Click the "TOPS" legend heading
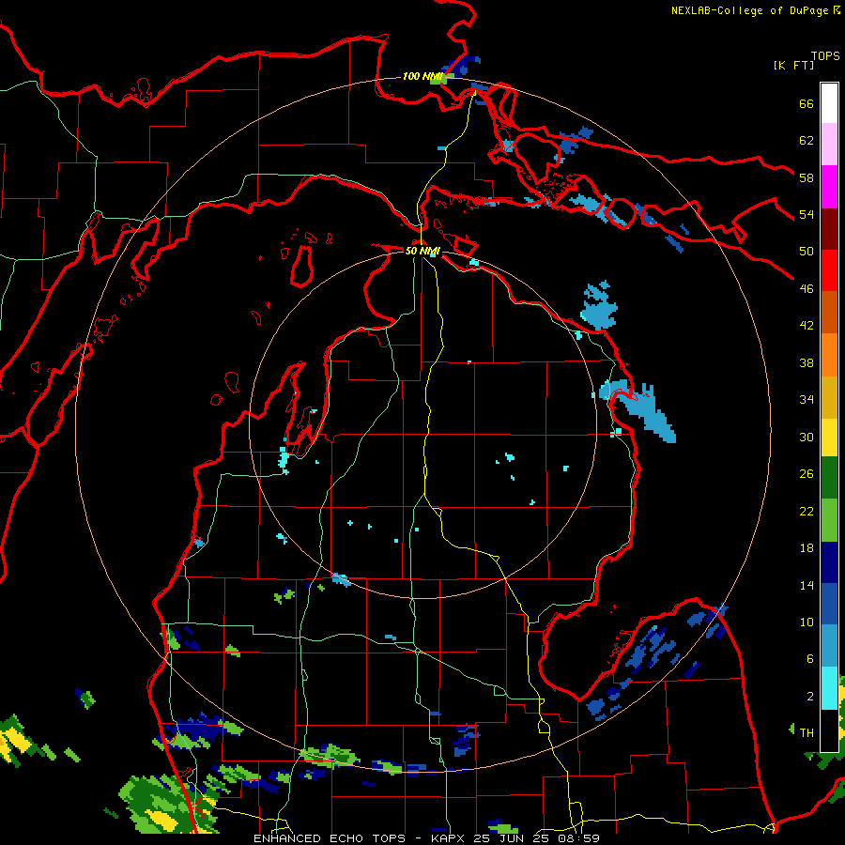 point(825,56)
